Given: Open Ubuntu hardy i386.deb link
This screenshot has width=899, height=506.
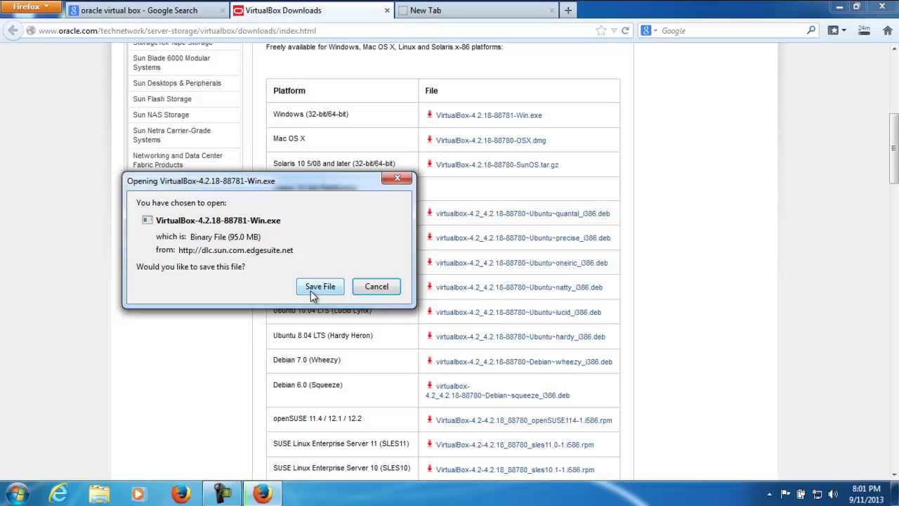Looking at the screenshot, I should 520,337.
